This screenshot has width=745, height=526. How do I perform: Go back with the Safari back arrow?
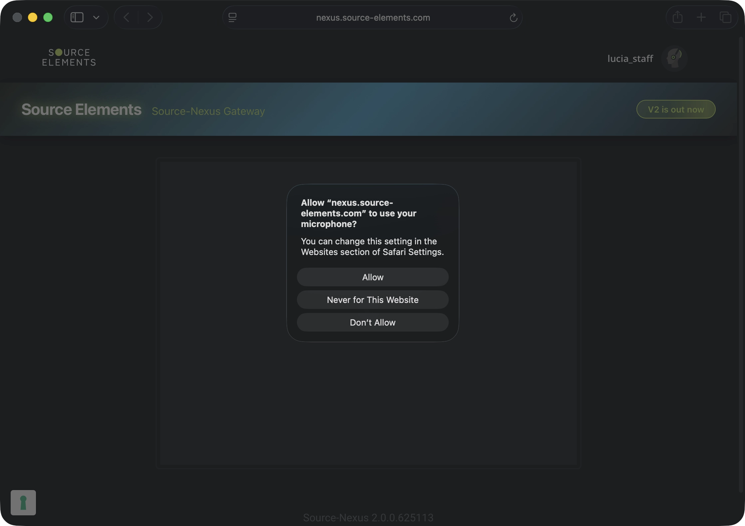126,17
